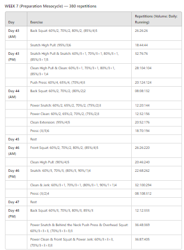Click the Repetitions Volume column header
This screenshot has width=184, height=250.
coord(157,19)
